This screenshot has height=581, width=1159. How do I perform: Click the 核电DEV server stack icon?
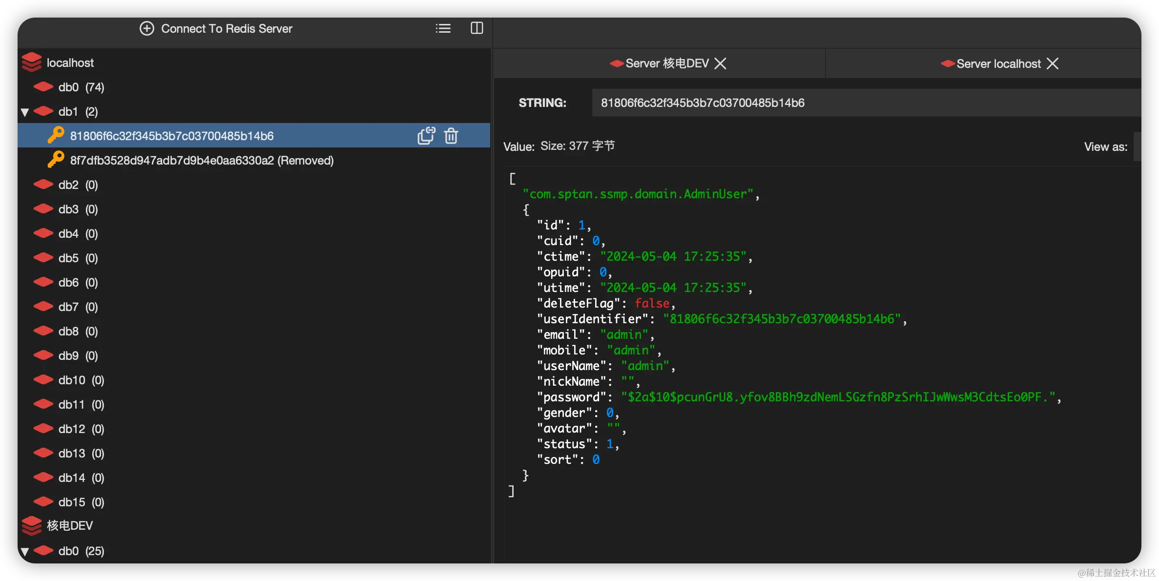coord(32,525)
